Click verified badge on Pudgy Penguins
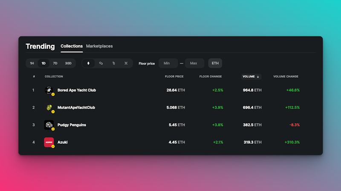341x191 pixels. pos(53,129)
